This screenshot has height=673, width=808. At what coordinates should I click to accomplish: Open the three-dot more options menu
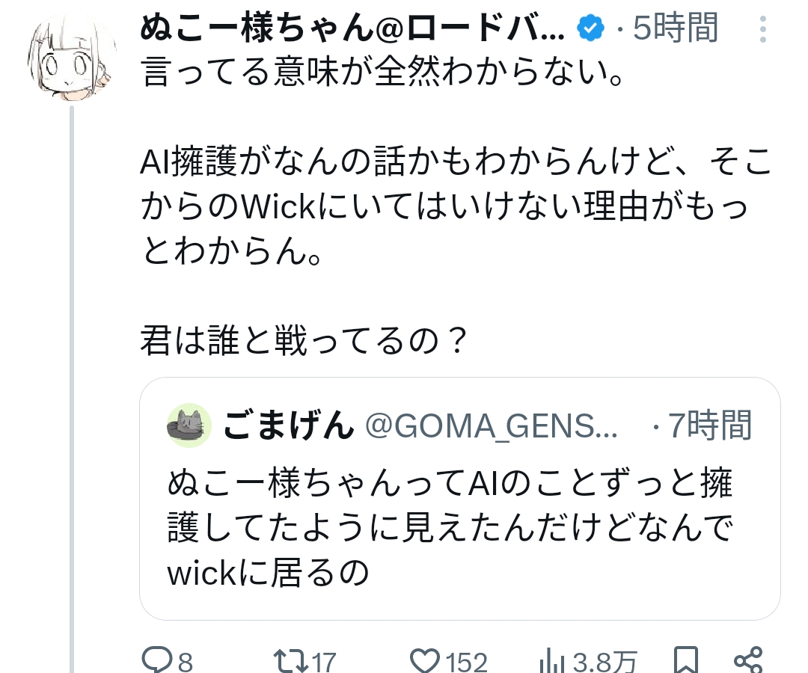[762, 29]
